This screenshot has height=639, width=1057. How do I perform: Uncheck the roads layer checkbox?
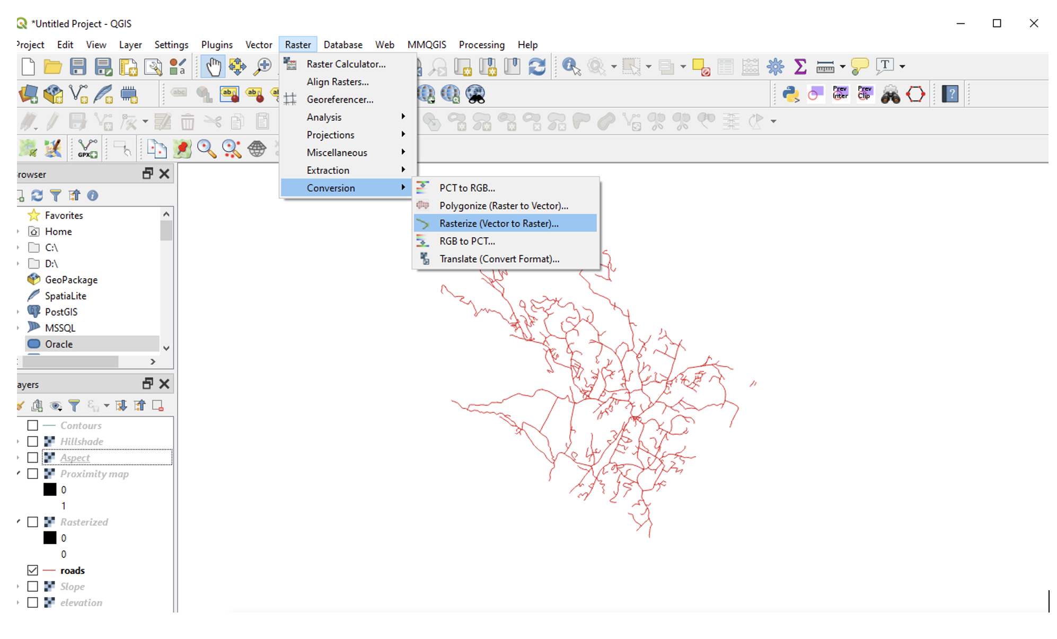(x=33, y=570)
